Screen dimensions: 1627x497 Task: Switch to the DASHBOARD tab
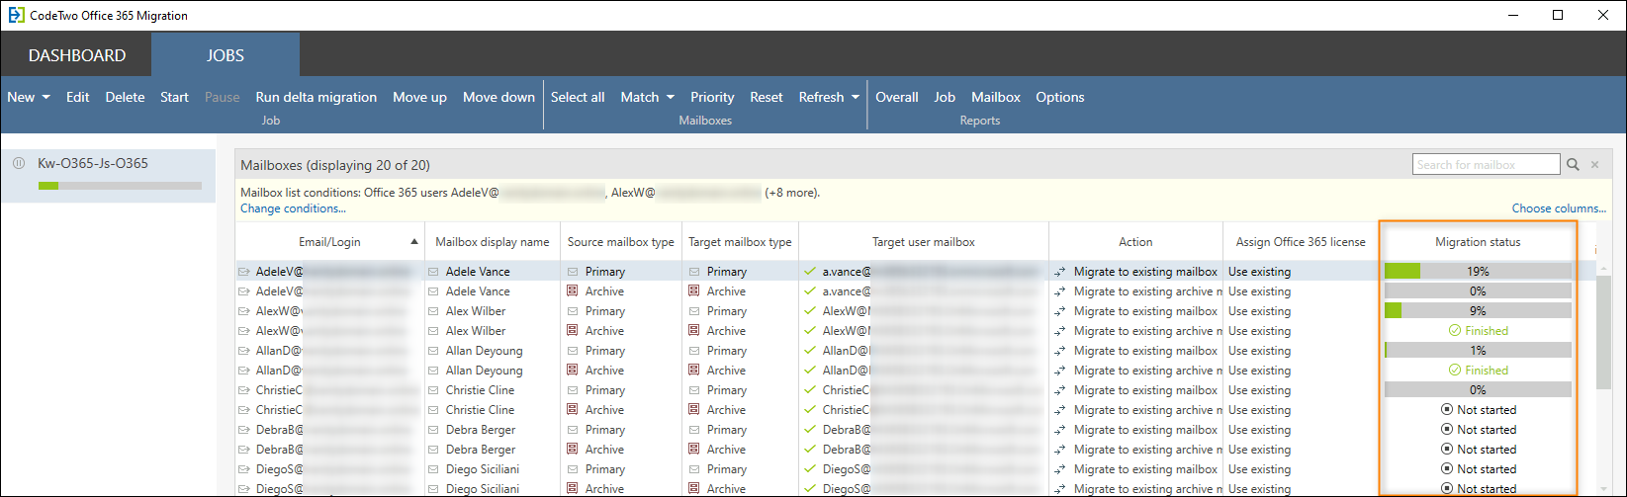pos(77,55)
